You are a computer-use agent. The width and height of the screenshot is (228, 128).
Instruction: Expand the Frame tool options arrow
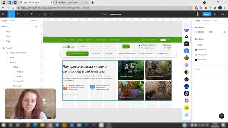click(x=21, y=14)
